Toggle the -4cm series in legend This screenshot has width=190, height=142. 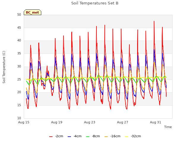75,136
